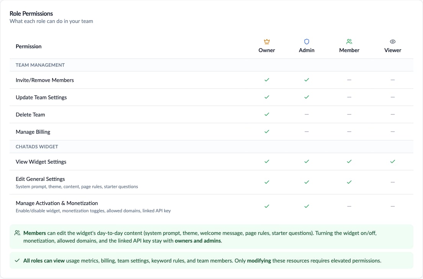Click Admin checkmark for Manage Activation & Monetization

307,207
